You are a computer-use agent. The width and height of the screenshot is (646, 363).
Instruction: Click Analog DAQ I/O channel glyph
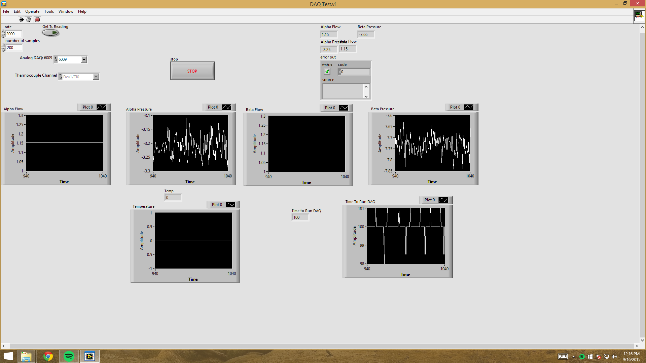click(x=56, y=59)
